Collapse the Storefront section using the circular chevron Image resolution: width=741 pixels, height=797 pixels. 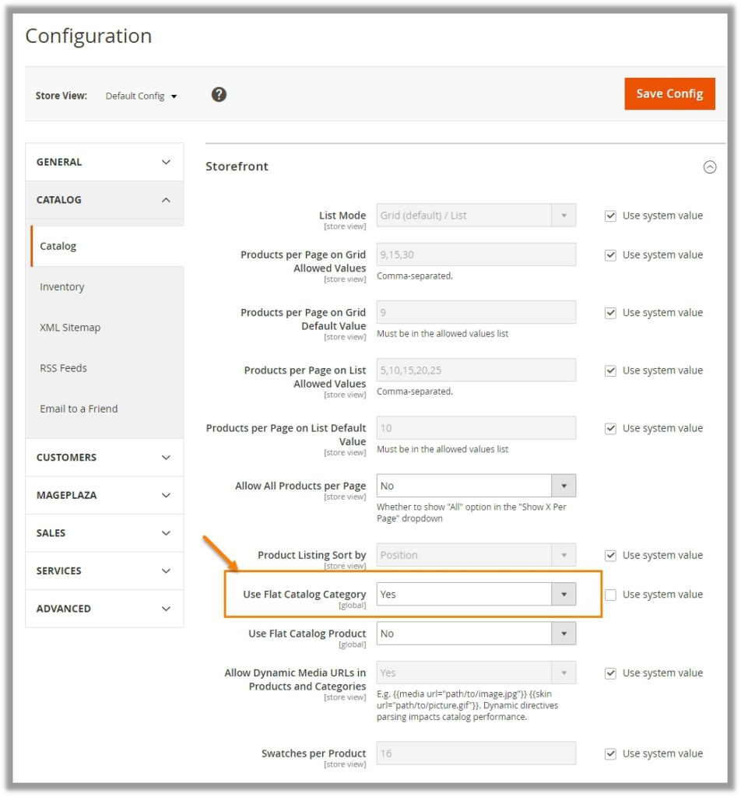pyautogui.click(x=711, y=166)
